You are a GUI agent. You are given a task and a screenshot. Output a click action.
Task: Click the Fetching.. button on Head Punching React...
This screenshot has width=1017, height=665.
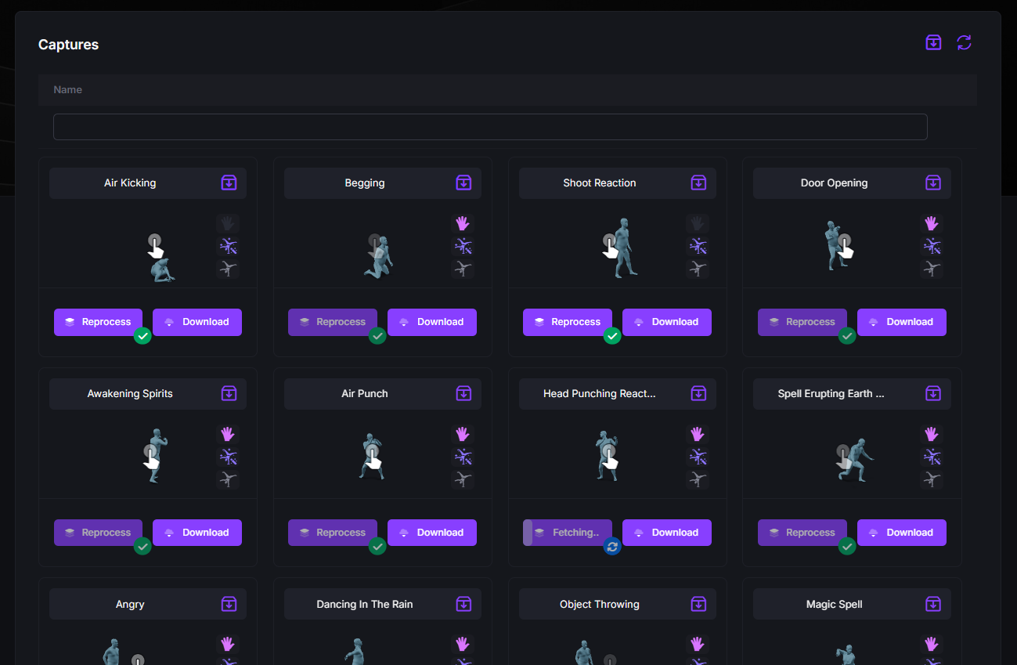(568, 533)
